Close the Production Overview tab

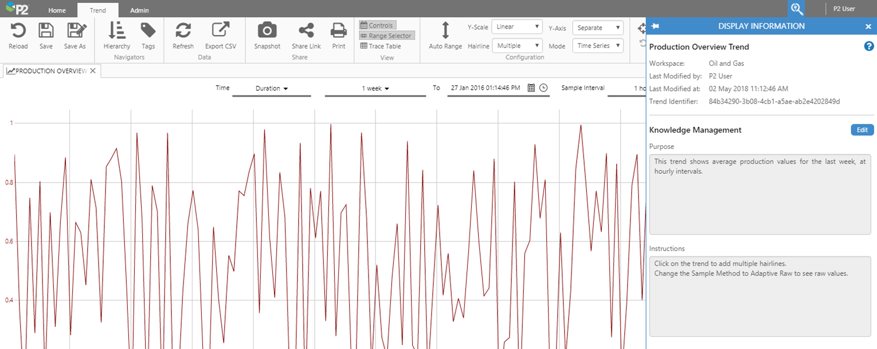point(93,71)
